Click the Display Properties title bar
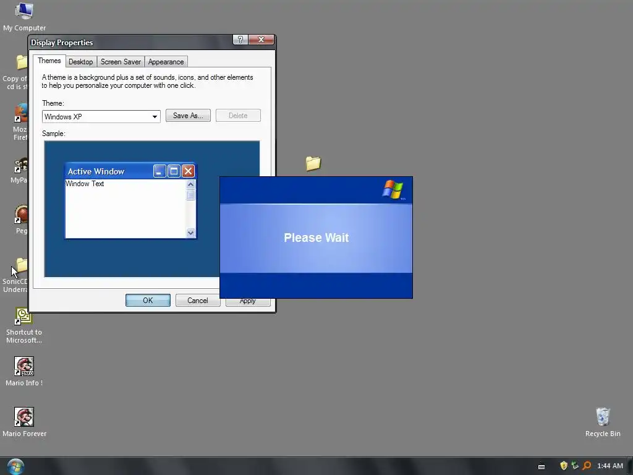 pyautogui.click(x=131, y=43)
